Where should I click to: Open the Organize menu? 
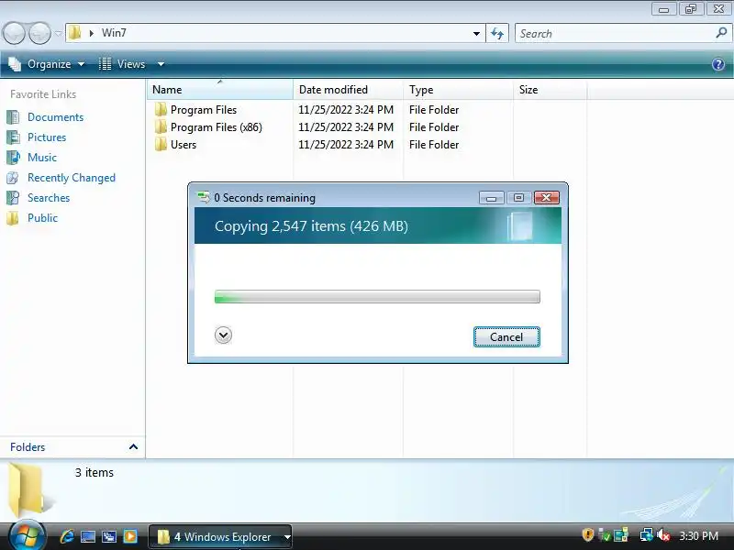(x=47, y=64)
